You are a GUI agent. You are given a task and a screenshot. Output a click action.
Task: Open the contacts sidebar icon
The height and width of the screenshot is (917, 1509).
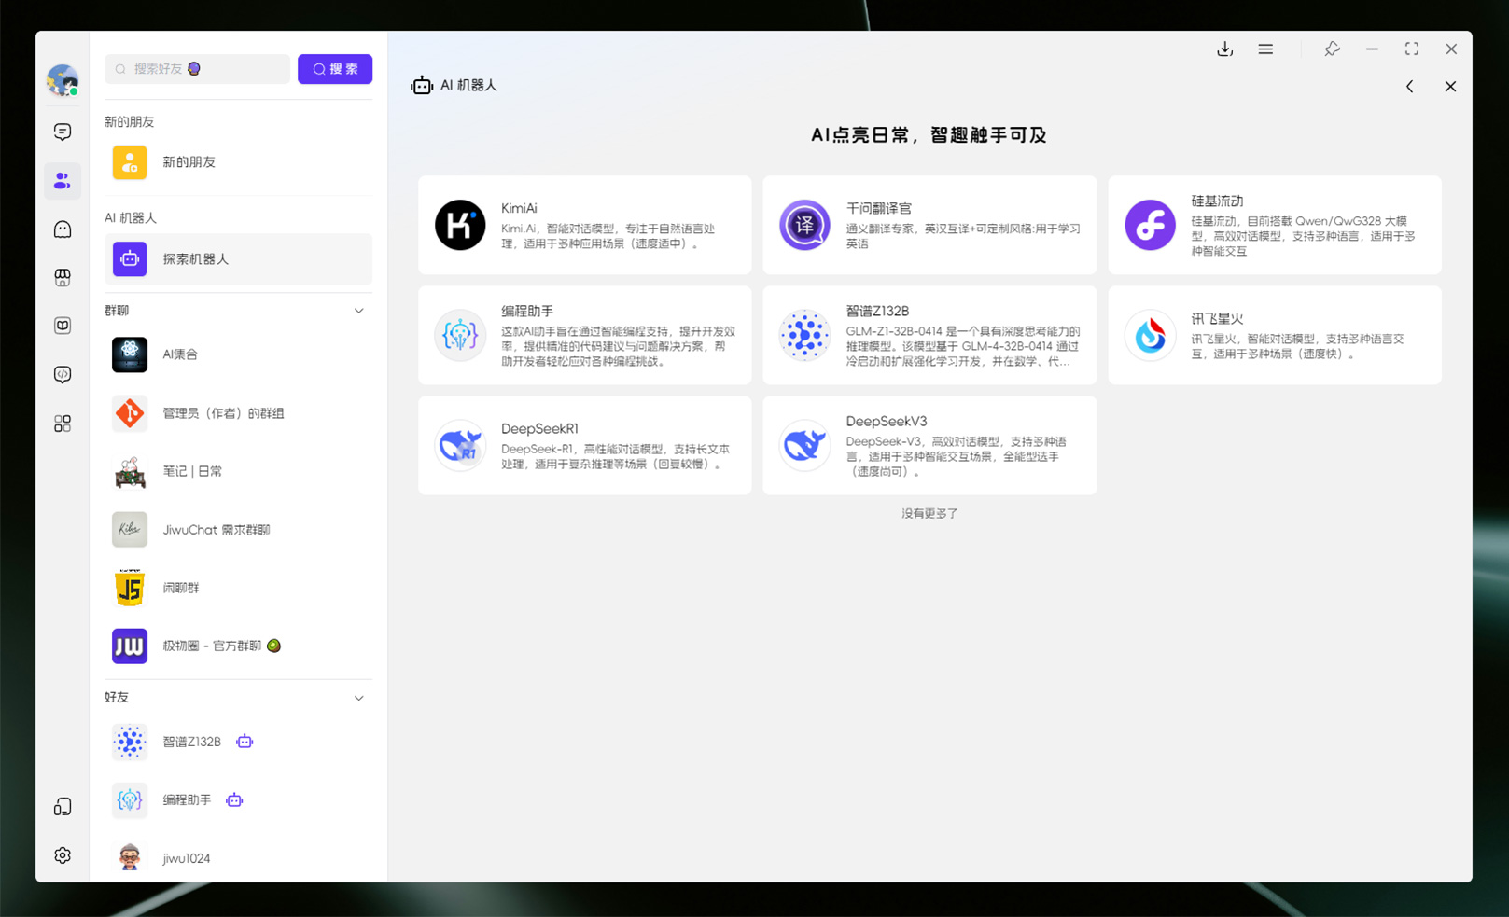coord(63,180)
